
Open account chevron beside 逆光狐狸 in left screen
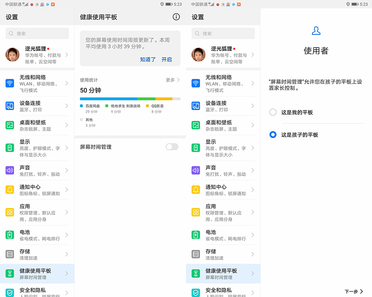(67, 55)
